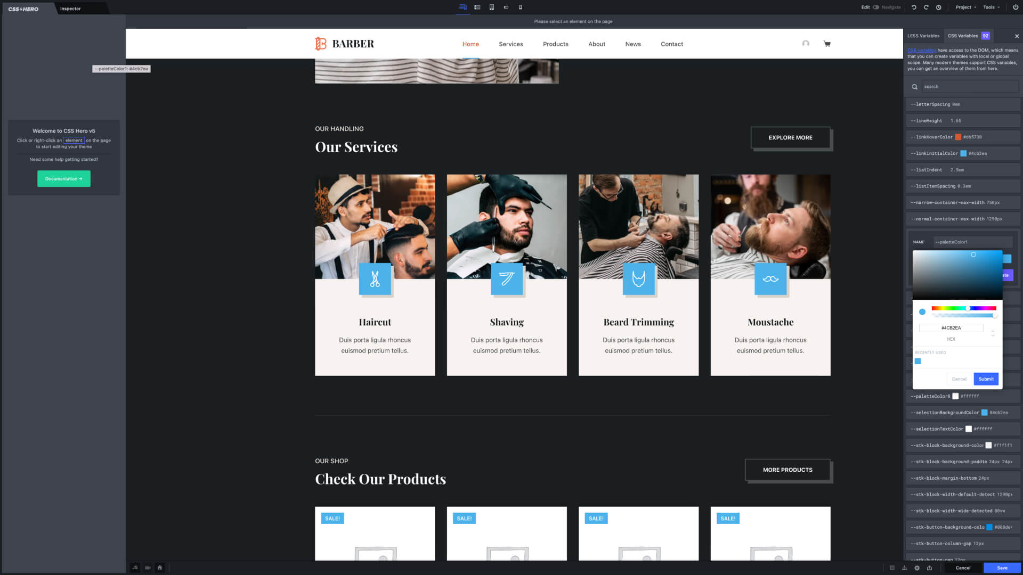Click the moustache icon on Moustache card
The width and height of the screenshot is (1023, 575).
pyautogui.click(x=770, y=279)
